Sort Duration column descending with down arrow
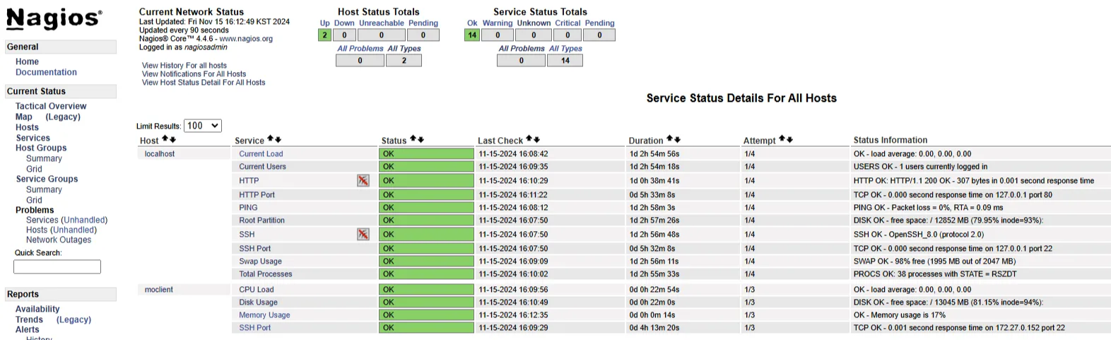1111x340 pixels. [x=677, y=139]
